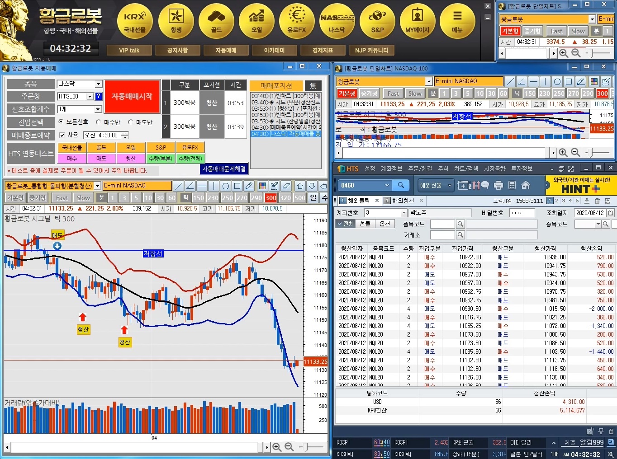Expand the 황금로봇_통합형-돌파형 strategy dropdown
This screenshot has height=459, width=617.
pyautogui.click(x=97, y=186)
